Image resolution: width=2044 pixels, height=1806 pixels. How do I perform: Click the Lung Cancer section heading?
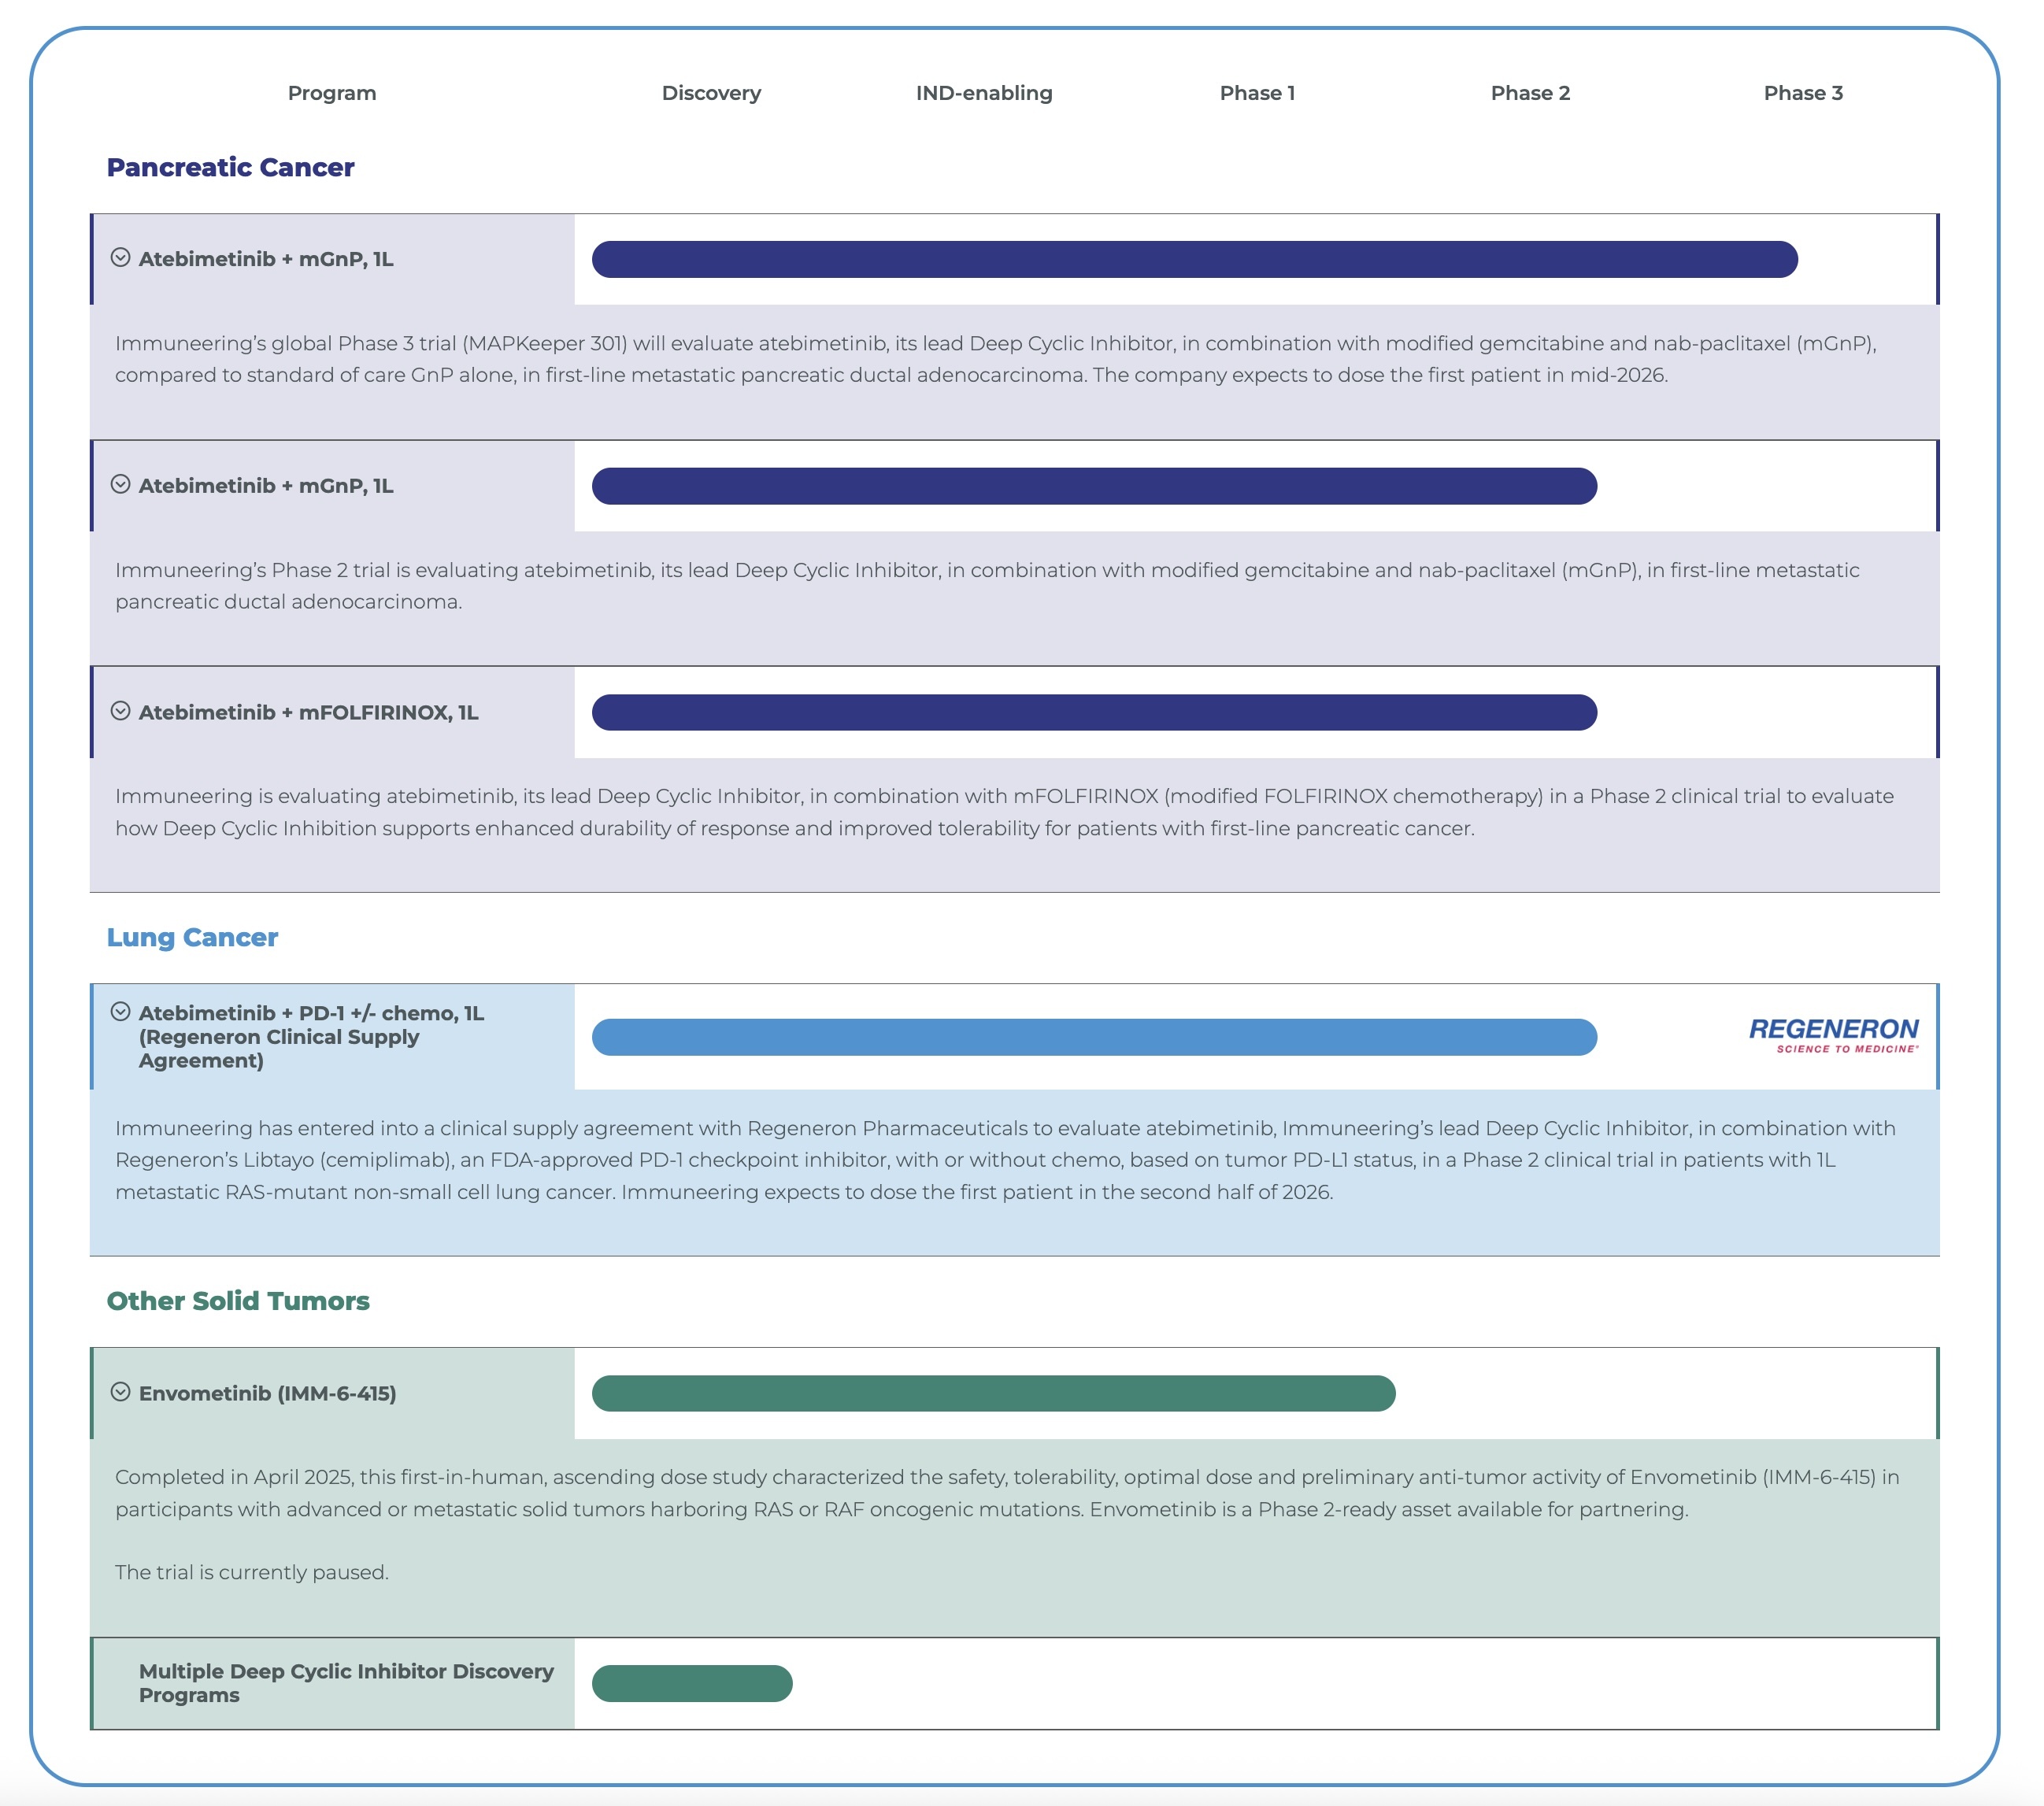(192, 937)
